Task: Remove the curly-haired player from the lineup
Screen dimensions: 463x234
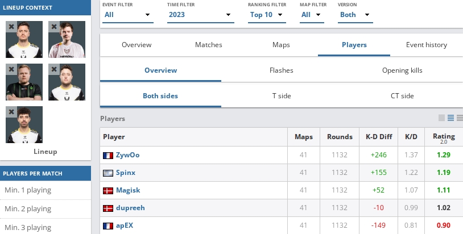Action: (11, 112)
